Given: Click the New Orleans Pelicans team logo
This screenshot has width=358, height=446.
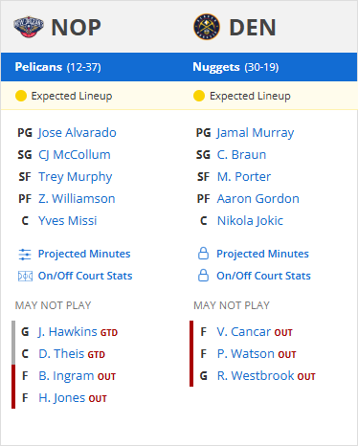Looking at the screenshot, I should tap(29, 27).
